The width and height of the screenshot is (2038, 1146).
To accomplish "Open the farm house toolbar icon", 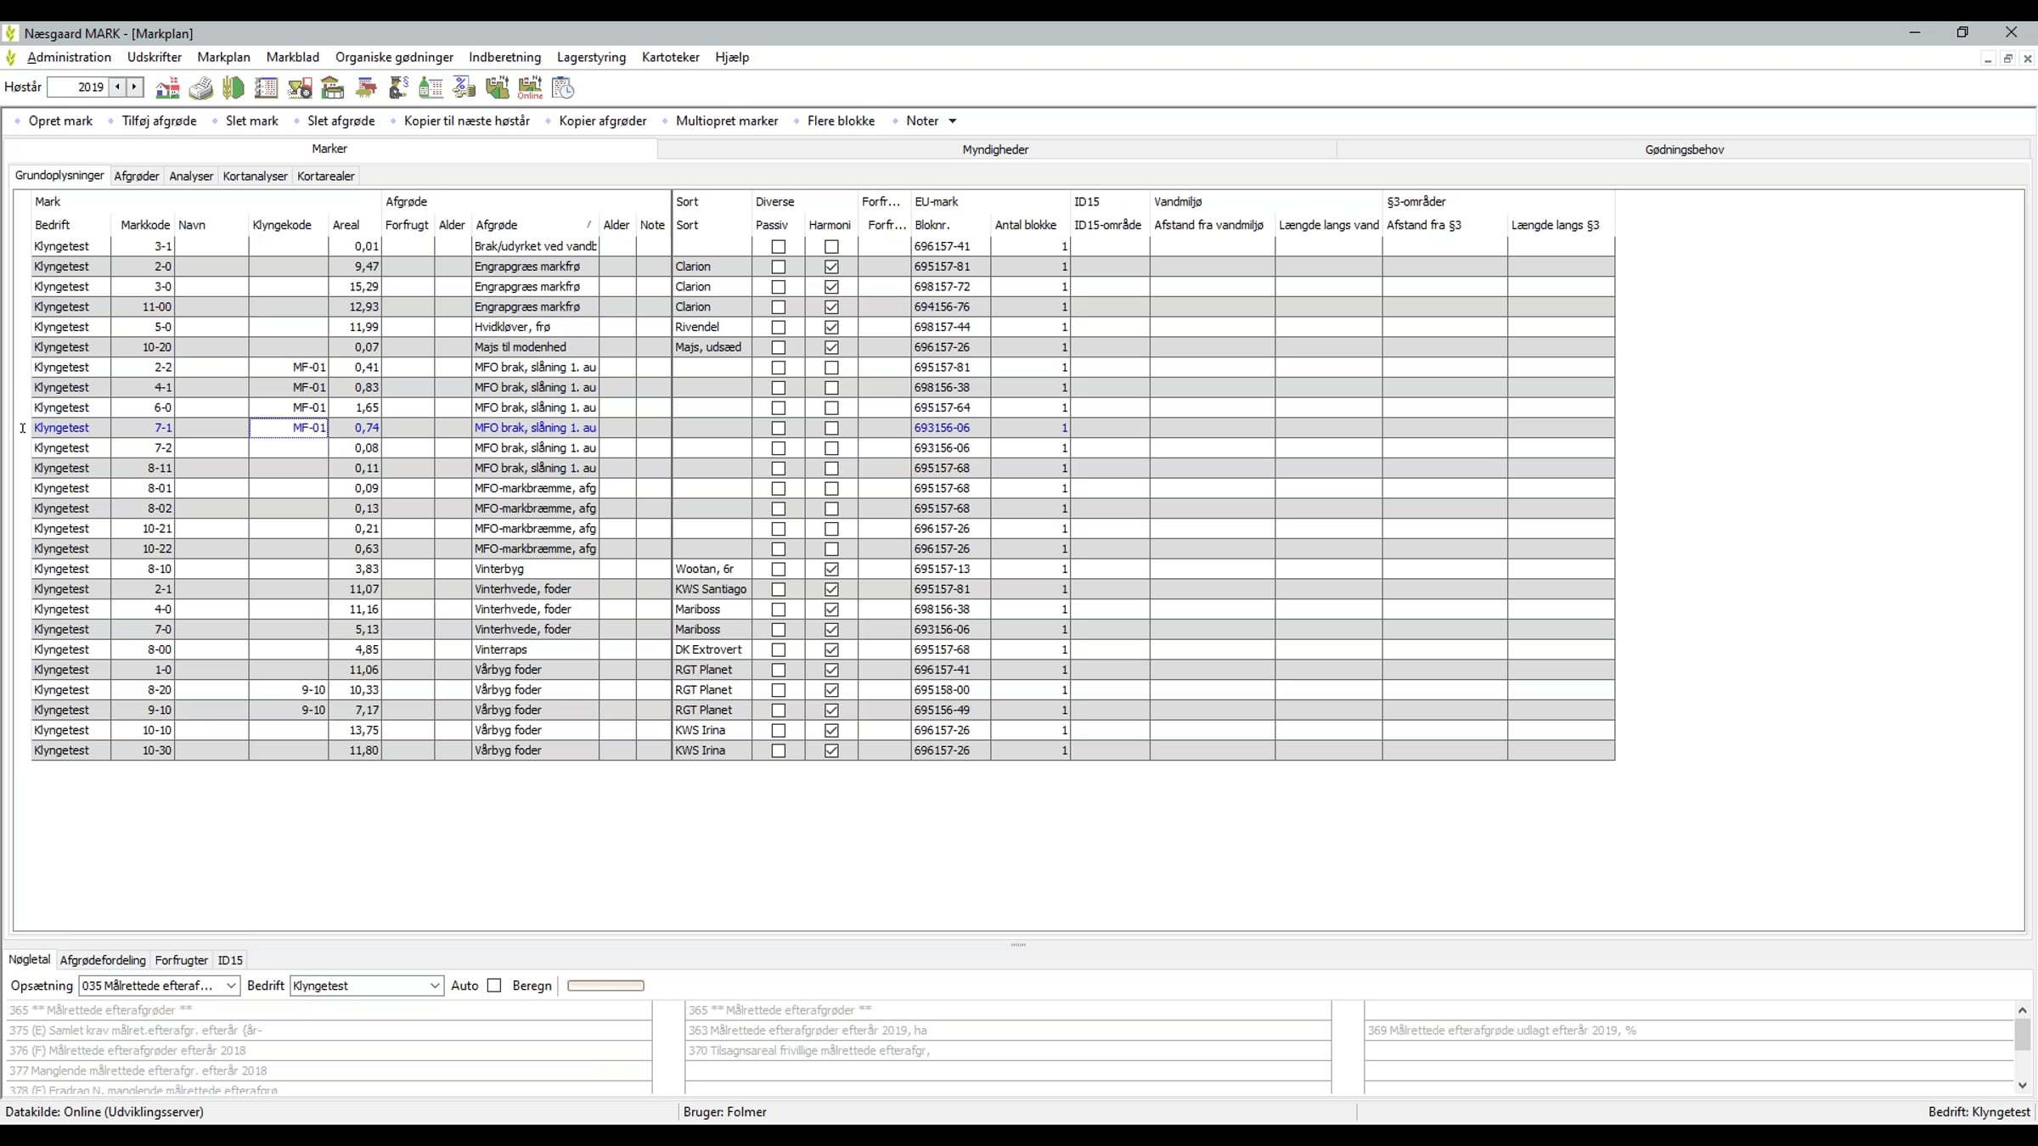I will pos(167,87).
